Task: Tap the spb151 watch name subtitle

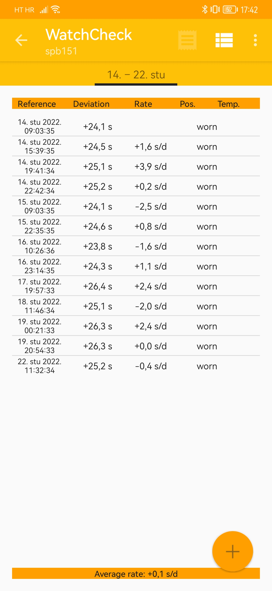Action: tap(61, 51)
